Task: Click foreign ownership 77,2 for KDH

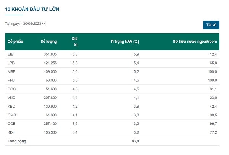Action: (x=213, y=132)
